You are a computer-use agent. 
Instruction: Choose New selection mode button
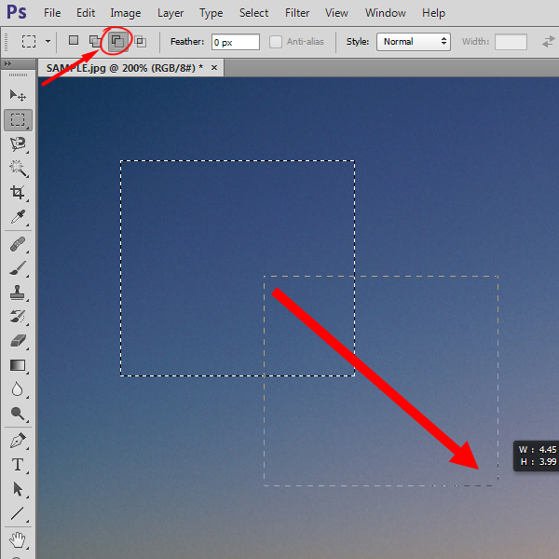[x=74, y=40]
